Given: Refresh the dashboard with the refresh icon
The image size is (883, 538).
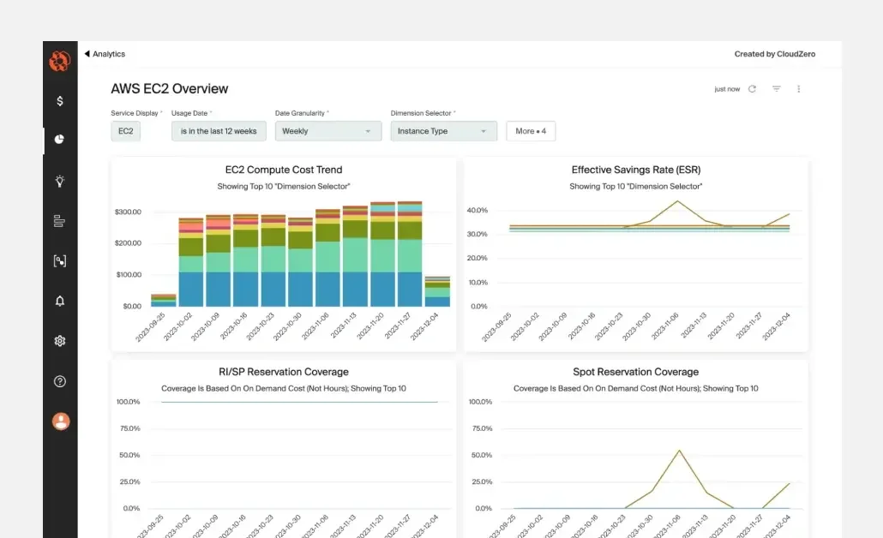Looking at the screenshot, I should (754, 88).
